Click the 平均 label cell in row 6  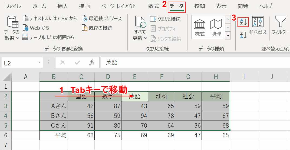(54, 135)
